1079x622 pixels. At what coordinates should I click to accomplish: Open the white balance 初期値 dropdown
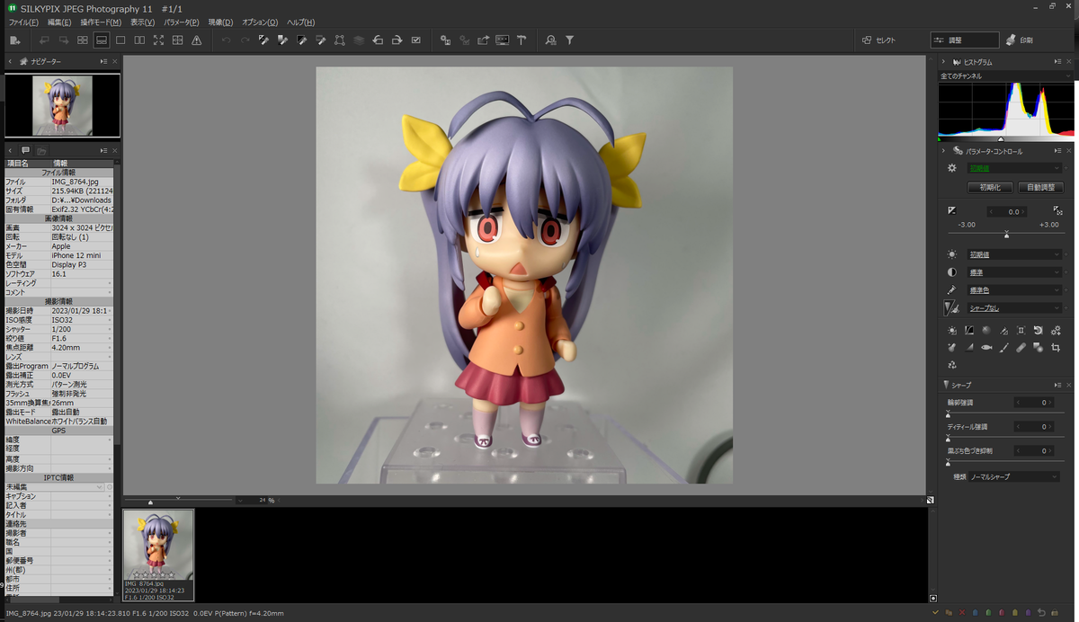point(1014,254)
